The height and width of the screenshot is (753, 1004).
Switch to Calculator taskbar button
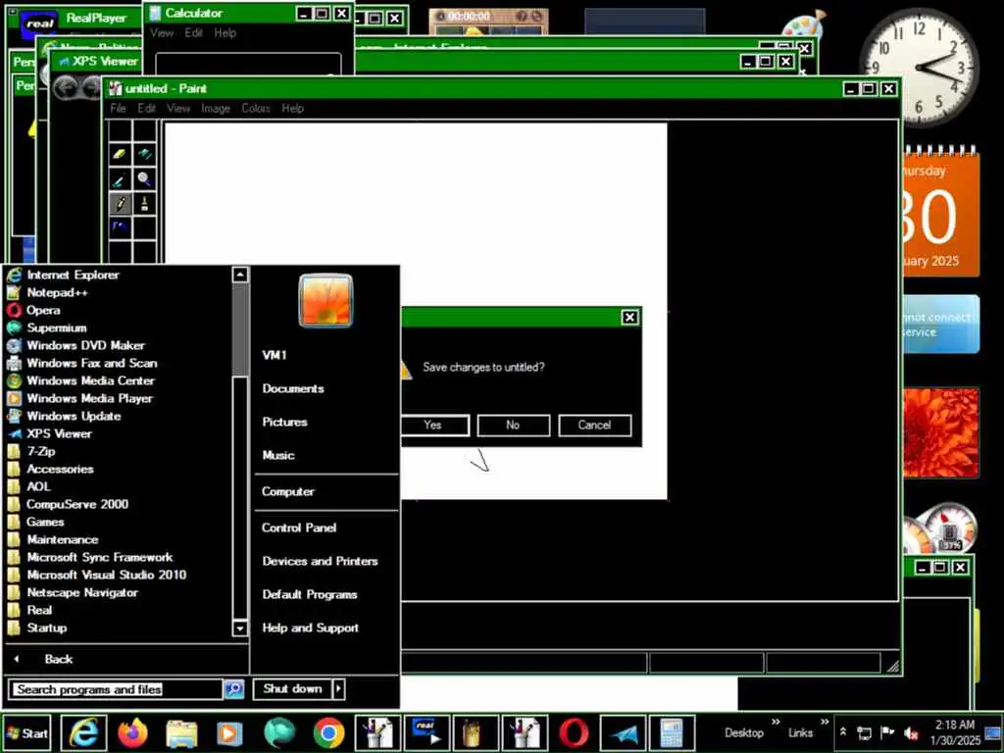672,732
